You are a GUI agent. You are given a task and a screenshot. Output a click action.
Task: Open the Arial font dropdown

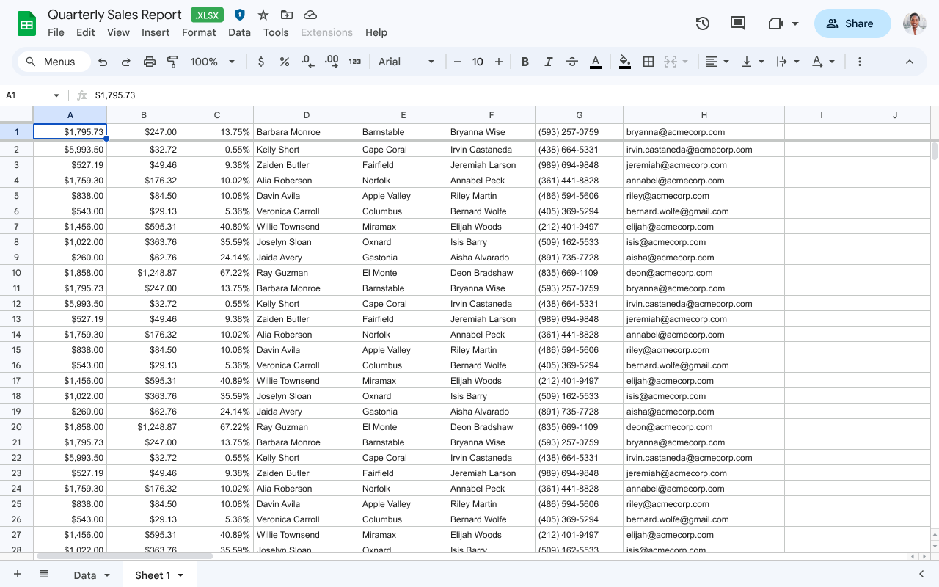coord(406,62)
